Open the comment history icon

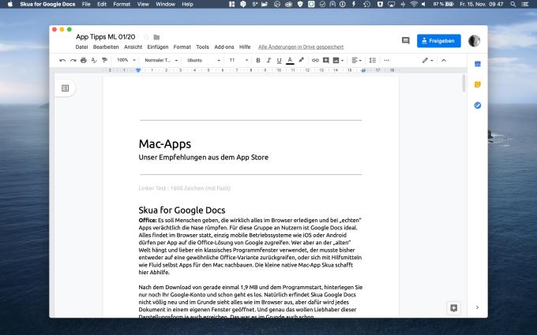coord(405,41)
